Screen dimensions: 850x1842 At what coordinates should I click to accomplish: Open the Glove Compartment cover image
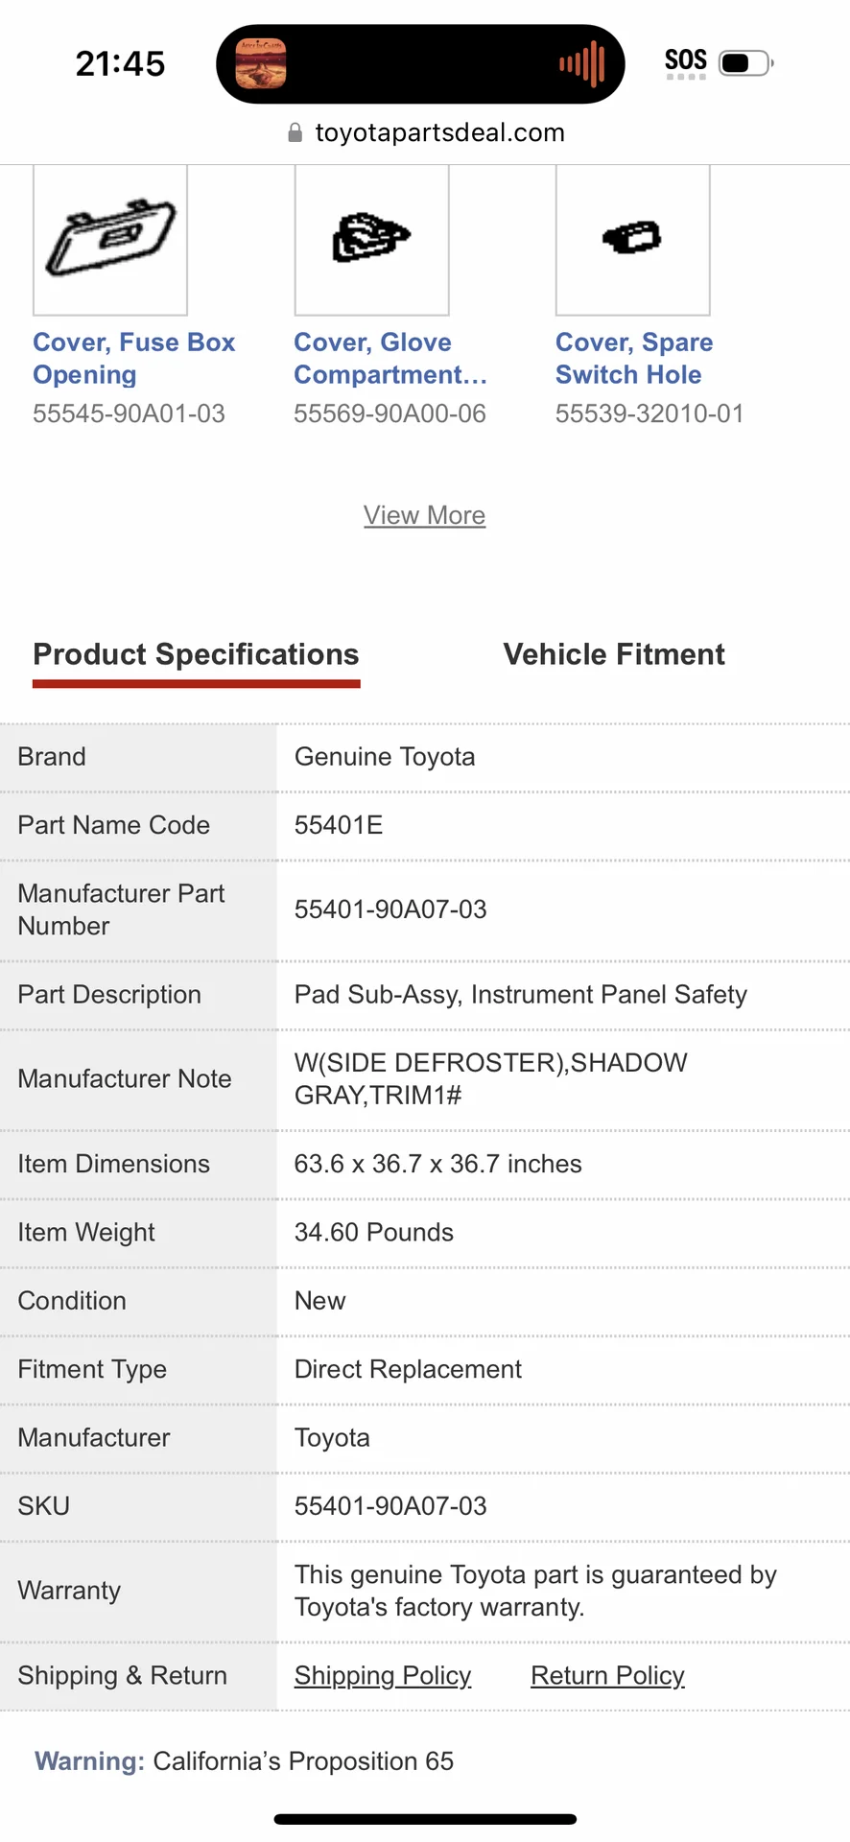(x=372, y=240)
